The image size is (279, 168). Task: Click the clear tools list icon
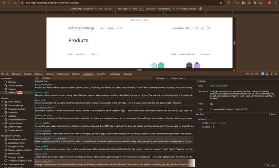37,78
